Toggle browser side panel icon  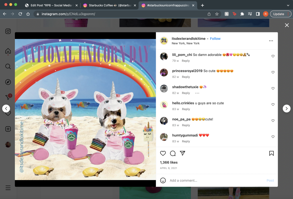(258, 14)
